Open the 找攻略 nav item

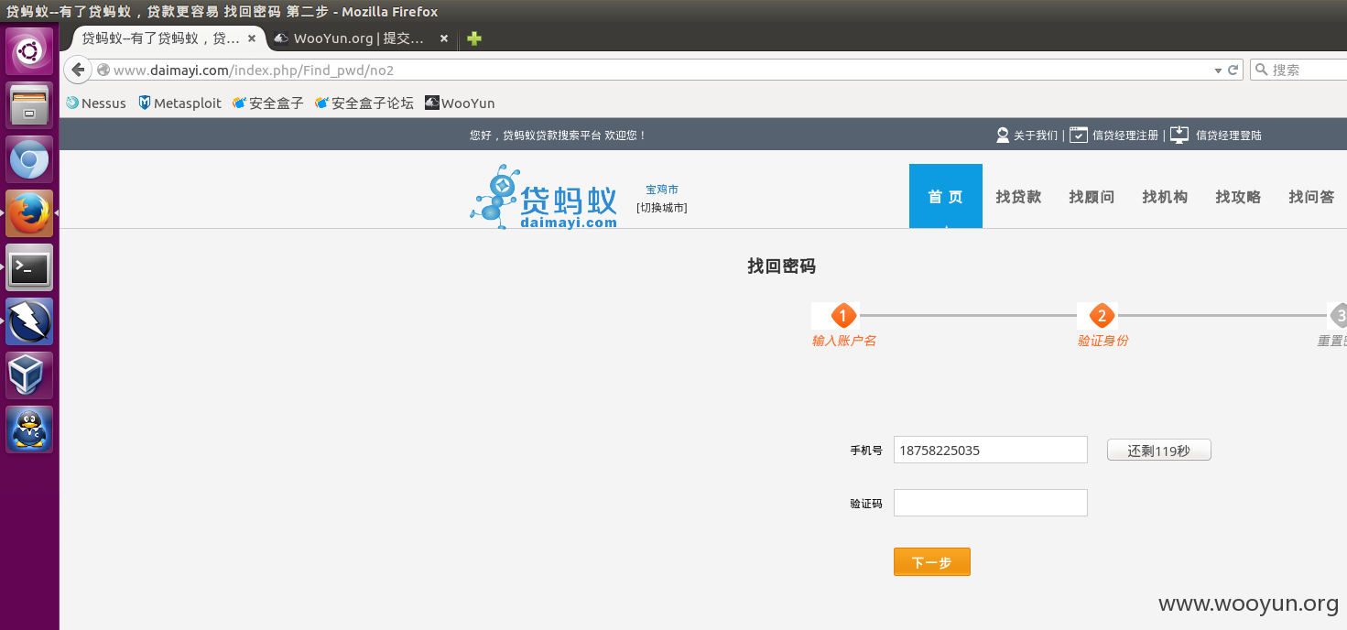coord(1239,197)
